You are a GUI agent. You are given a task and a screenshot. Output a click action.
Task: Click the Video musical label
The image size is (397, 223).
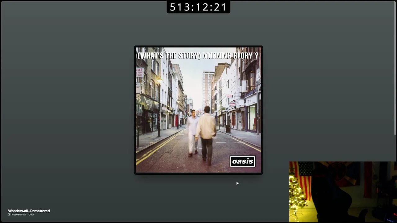[19, 215]
